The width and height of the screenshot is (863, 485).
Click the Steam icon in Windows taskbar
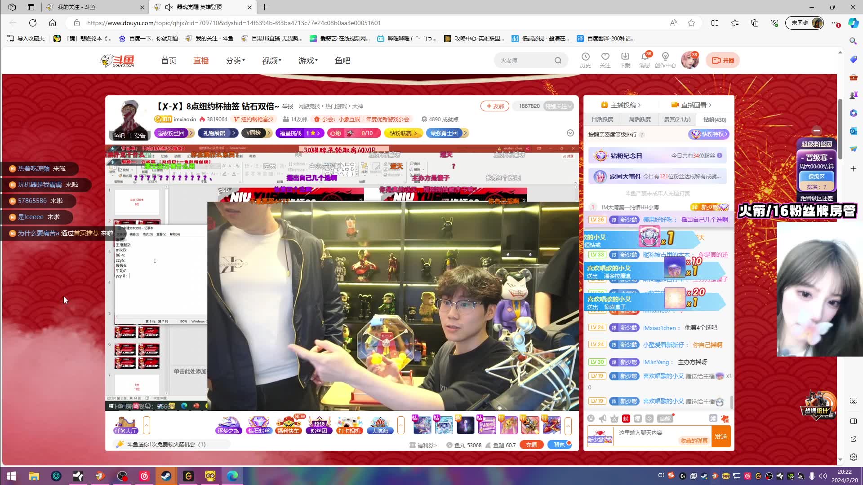pos(167,476)
